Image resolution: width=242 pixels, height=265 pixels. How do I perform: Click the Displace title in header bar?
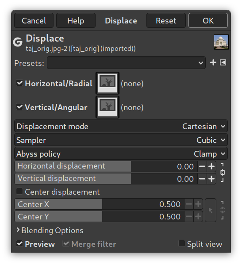pyautogui.click(x=121, y=21)
